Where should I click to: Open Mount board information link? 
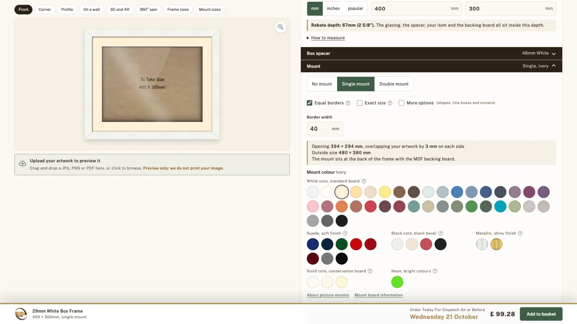[x=379, y=295]
